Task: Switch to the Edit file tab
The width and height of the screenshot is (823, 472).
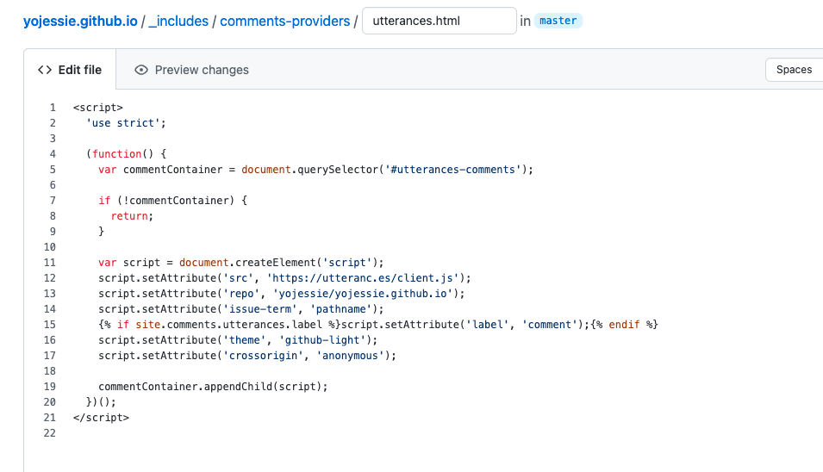Action: pos(70,70)
